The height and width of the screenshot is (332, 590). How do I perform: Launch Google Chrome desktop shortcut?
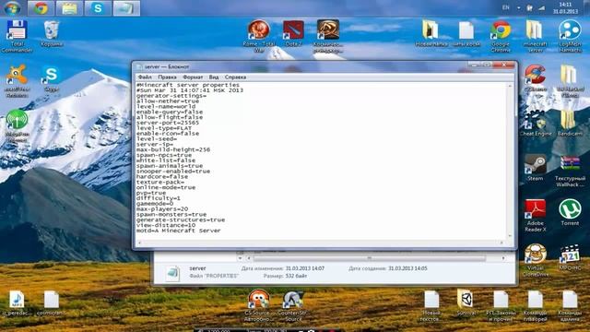coord(501,36)
